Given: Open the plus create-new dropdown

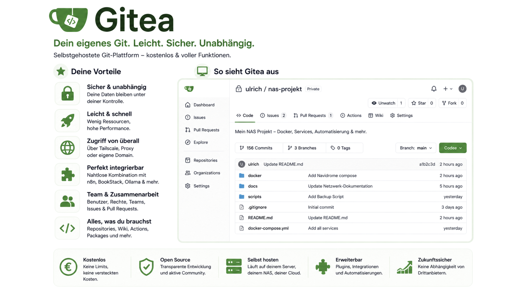Looking at the screenshot, I should click(x=448, y=89).
